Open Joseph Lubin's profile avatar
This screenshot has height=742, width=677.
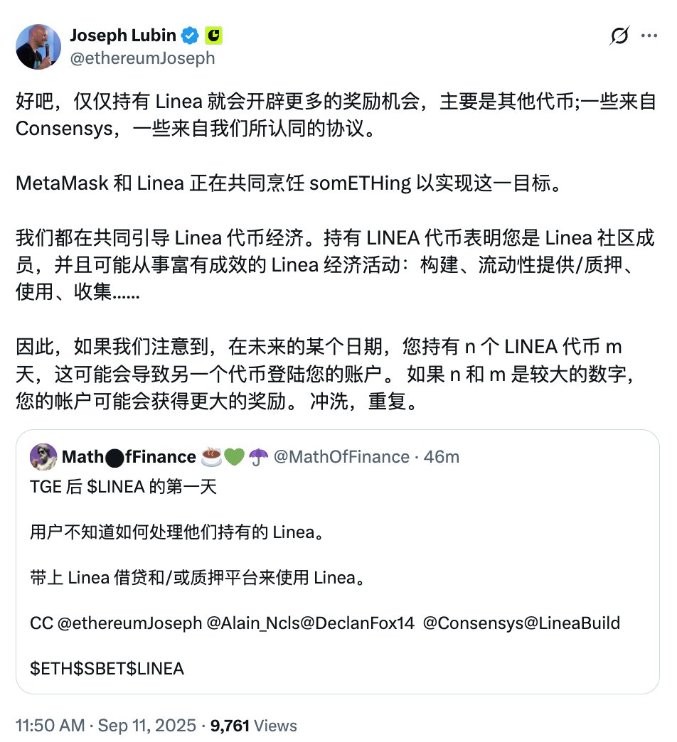tap(38, 47)
